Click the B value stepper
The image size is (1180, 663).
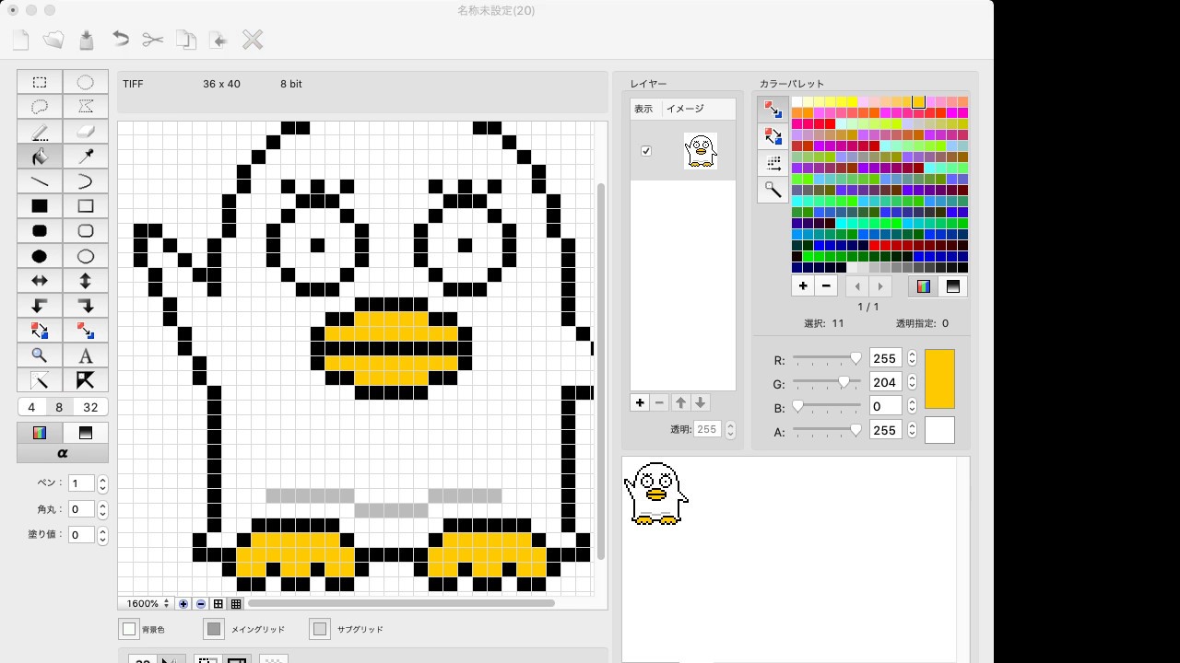[x=912, y=406]
